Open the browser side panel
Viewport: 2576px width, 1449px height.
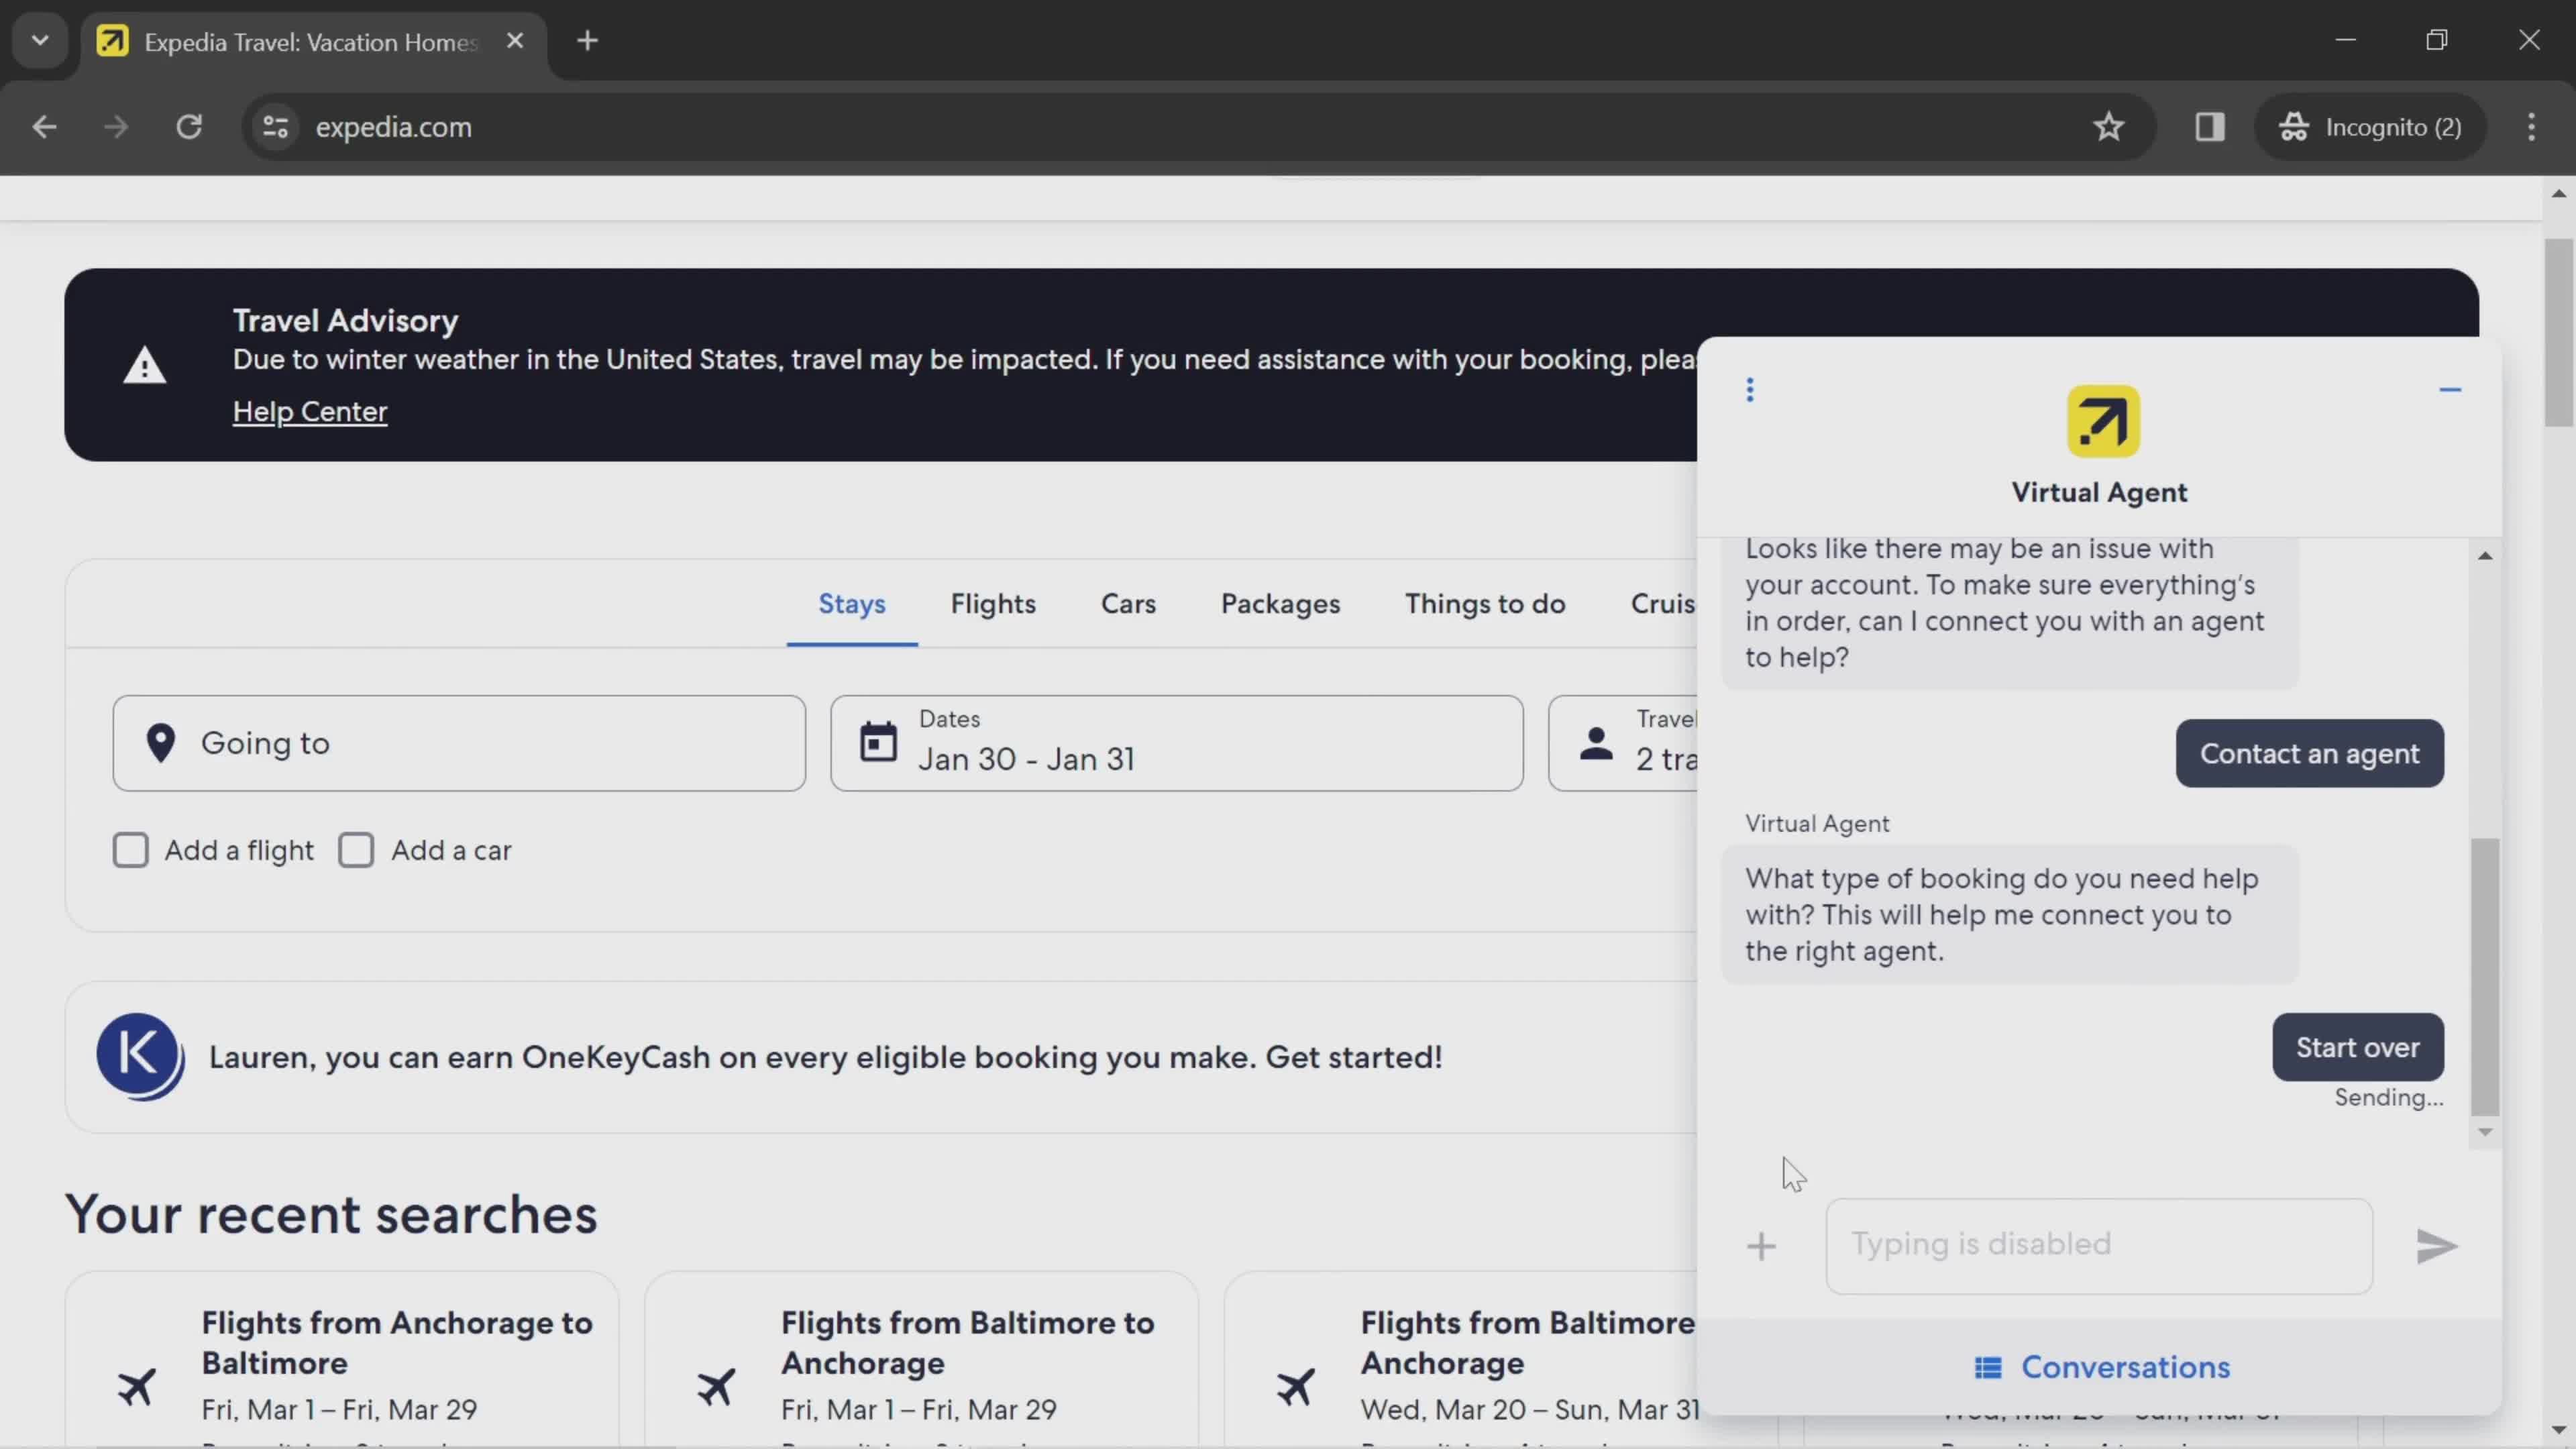[x=2209, y=127]
